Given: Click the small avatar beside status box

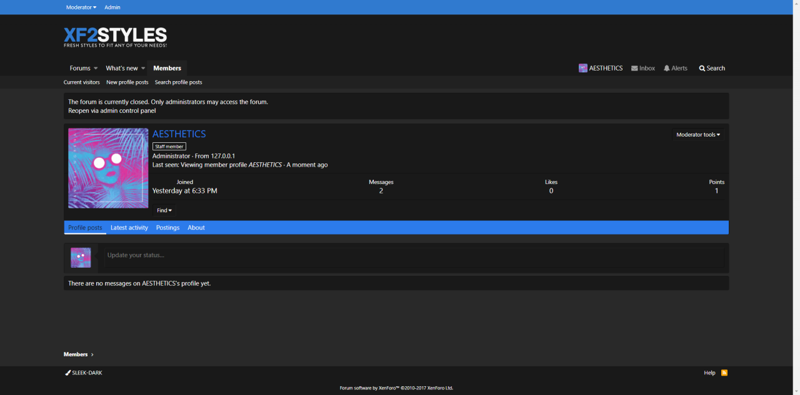Looking at the screenshot, I should pos(81,258).
